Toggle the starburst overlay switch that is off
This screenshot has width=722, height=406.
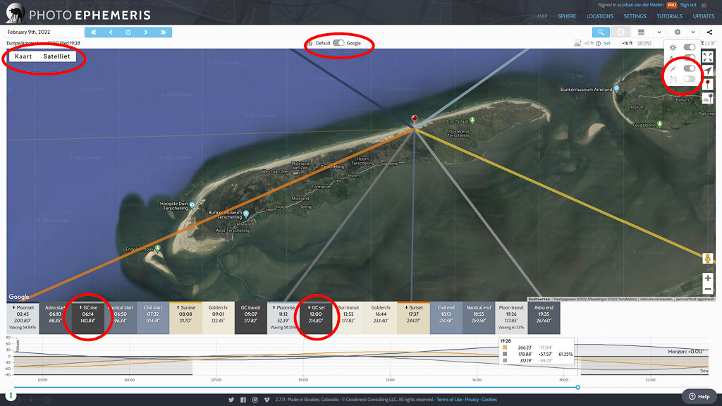(690, 79)
